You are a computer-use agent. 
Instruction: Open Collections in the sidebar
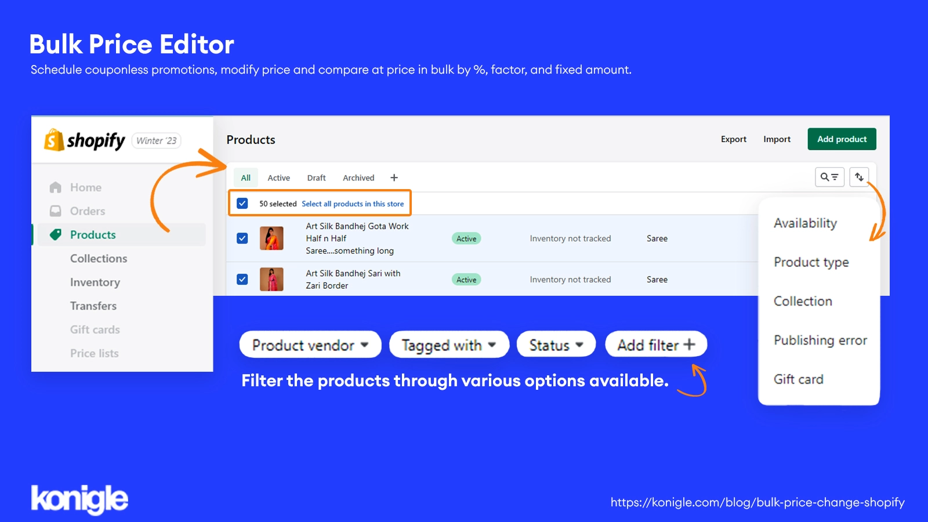click(x=99, y=259)
